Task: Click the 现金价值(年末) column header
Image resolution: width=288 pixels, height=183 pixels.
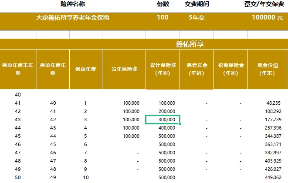Action: point(267,69)
